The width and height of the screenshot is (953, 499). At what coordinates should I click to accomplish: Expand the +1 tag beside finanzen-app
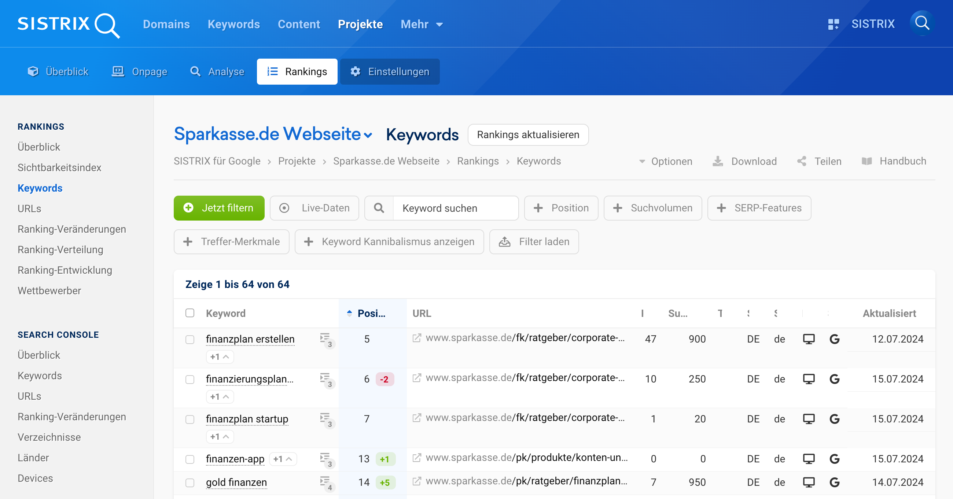pyautogui.click(x=283, y=459)
